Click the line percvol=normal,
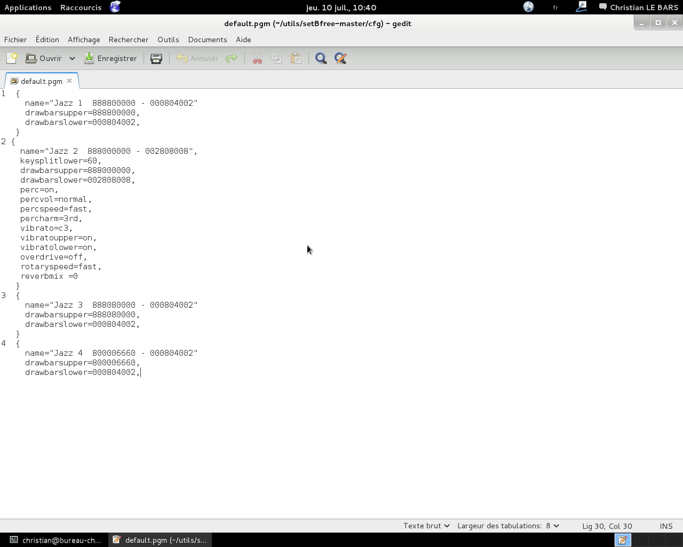683x547 pixels. click(56, 199)
